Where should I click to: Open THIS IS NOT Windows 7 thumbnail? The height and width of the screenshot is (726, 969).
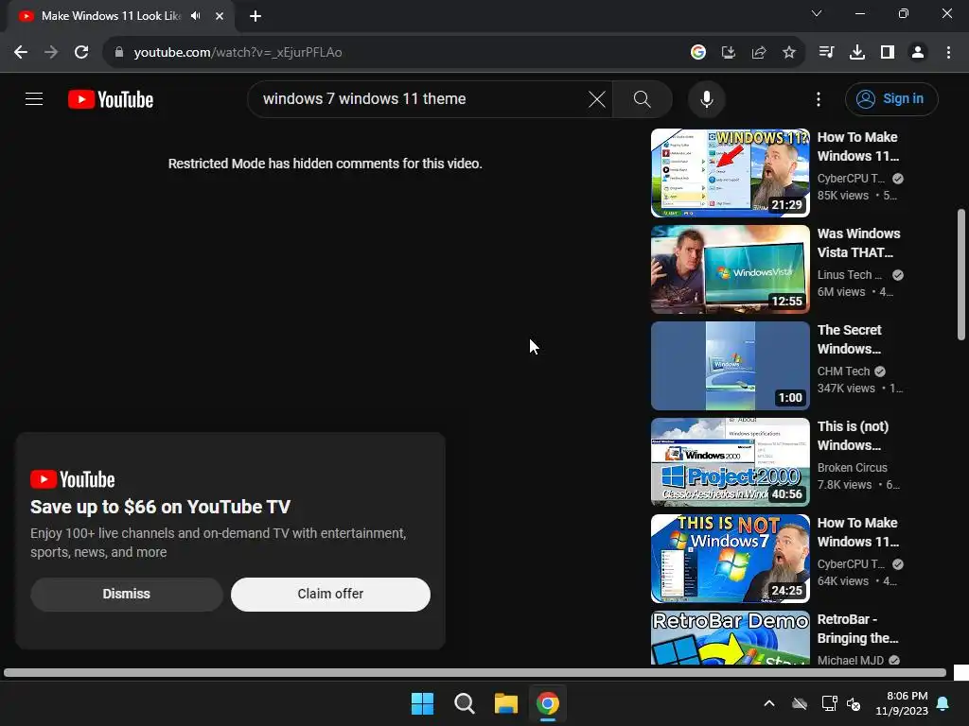coord(730,558)
